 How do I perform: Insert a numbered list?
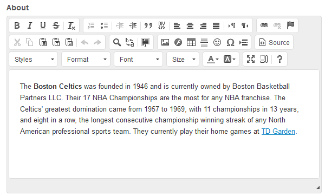pos(91,25)
